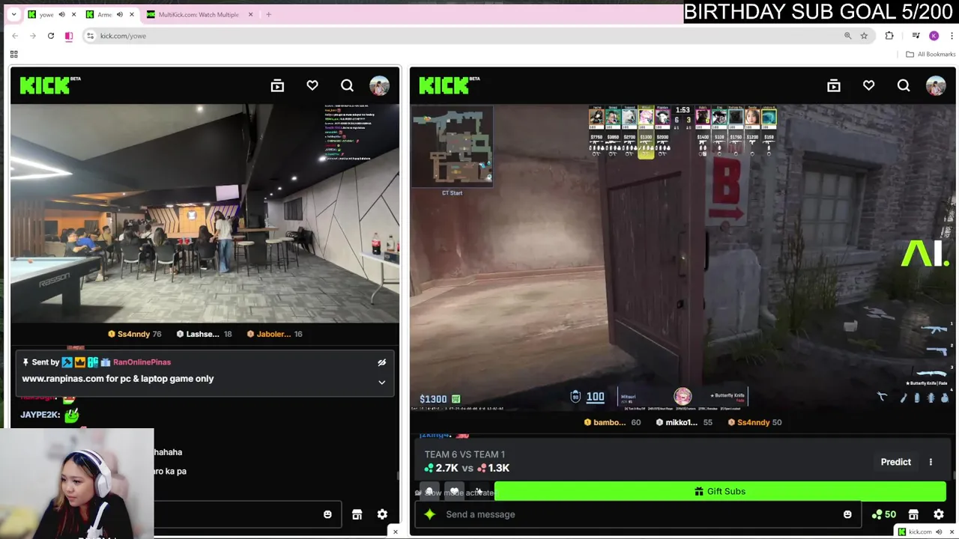
Task: Switch to the yowe browser tab
Action: [46, 14]
